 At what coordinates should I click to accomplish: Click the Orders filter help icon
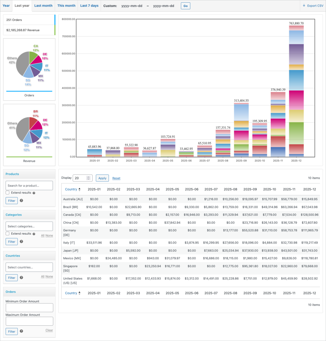[x=21, y=331]
